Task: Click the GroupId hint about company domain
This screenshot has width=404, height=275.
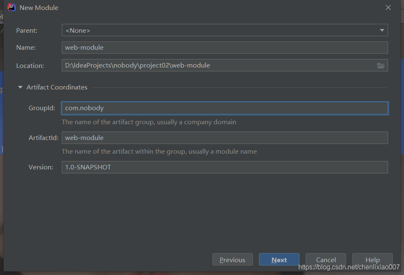Action: (x=149, y=122)
